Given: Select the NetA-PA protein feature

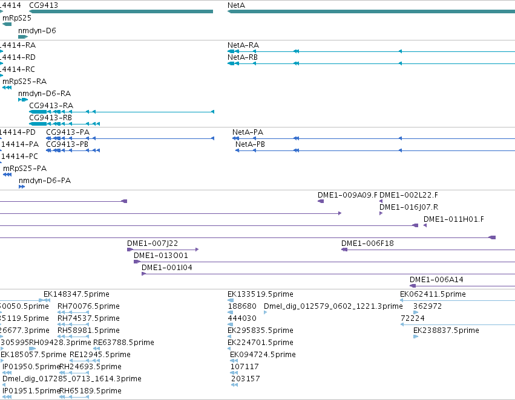Looking at the screenshot, I should [x=373, y=138].
